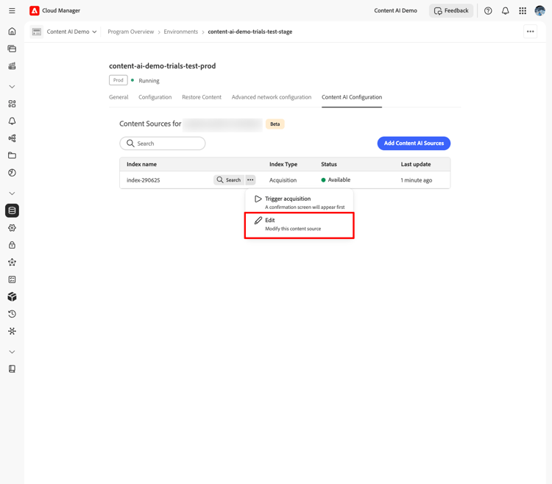The image size is (552, 484).
Task: Open the user profile avatar
Action: tap(539, 10)
